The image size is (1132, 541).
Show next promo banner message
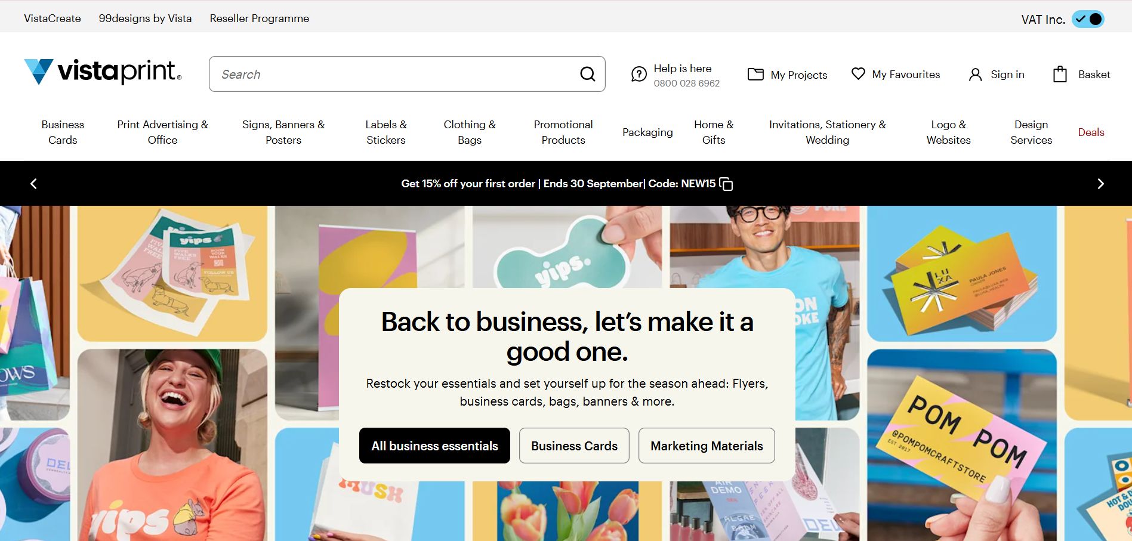point(1100,184)
